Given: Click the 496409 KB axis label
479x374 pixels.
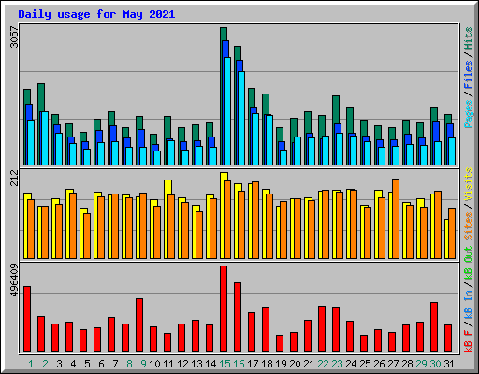Looking at the screenshot, I should coord(14,280).
